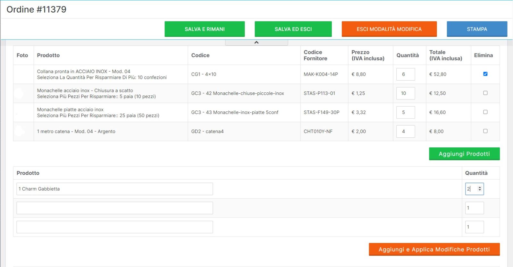
Task: Select supplier code CHT010Y-NF
Action: click(x=318, y=131)
